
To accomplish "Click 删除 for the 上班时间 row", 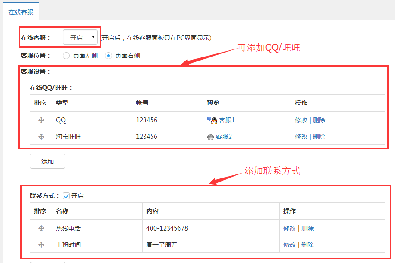I will tap(307, 245).
